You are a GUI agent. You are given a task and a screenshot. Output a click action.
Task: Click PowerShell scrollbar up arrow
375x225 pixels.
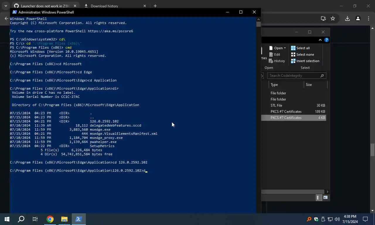pyautogui.click(x=258, y=19)
